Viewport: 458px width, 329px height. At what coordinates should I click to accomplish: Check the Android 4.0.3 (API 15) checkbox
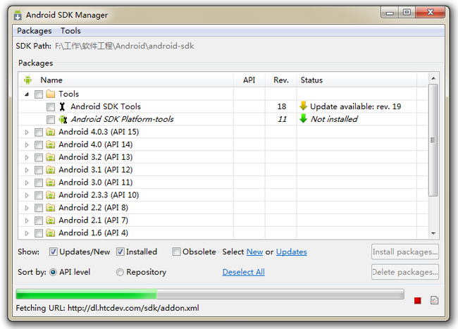[x=39, y=132]
